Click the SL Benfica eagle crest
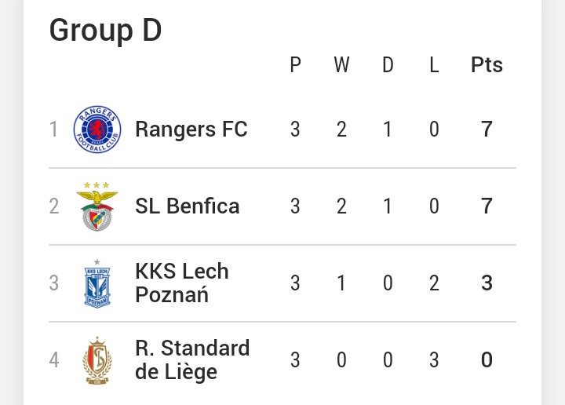565x405 pixels. coord(97,206)
